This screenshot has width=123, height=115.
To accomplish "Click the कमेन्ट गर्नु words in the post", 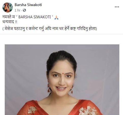I will 36,29.
